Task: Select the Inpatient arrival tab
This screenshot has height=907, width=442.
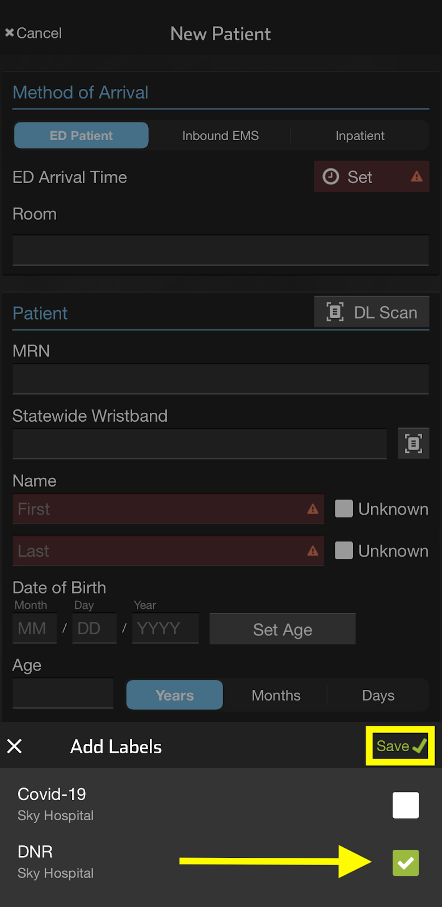Action: pyautogui.click(x=360, y=135)
